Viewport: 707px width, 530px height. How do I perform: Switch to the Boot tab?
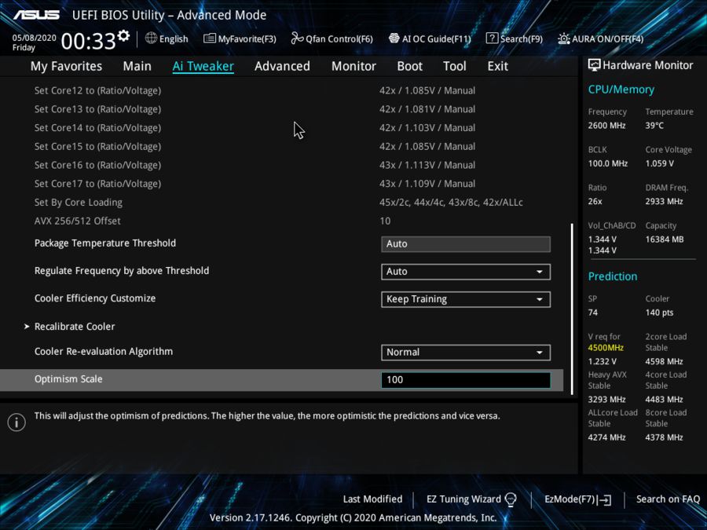[x=409, y=66]
